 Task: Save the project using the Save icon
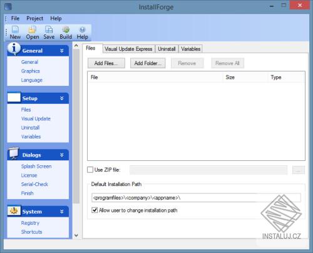pyautogui.click(x=49, y=29)
